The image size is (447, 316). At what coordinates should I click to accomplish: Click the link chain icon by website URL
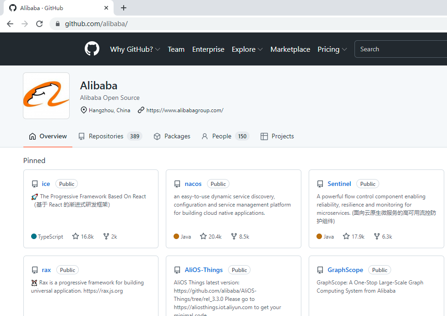pyautogui.click(x=141, y=110)
